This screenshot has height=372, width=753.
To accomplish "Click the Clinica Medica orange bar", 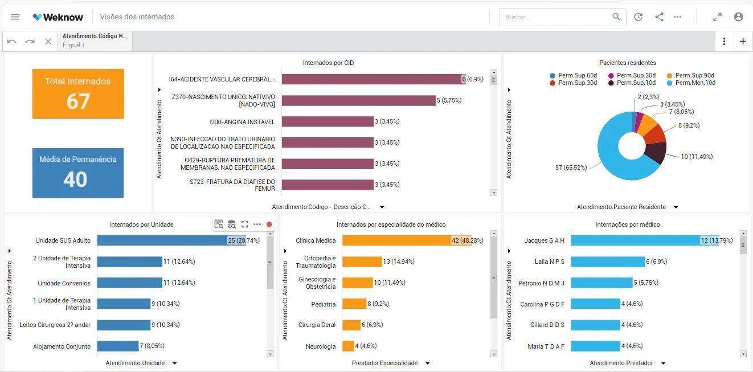I will [407, 240].
